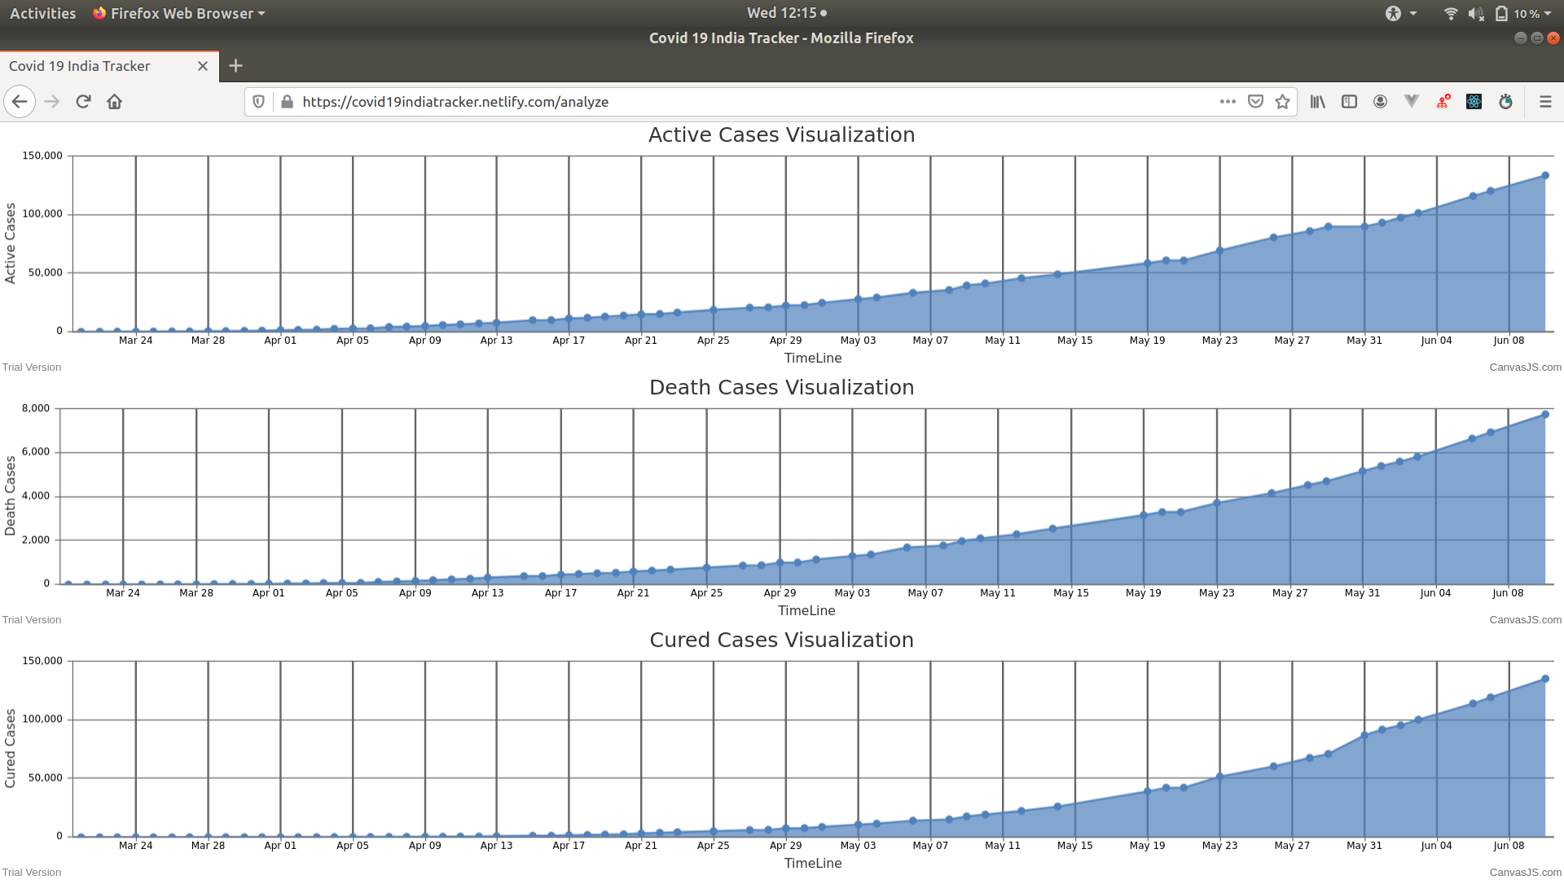The width and height of the screenshot is (1564, 880).
Task: Click CanvasJS.com link under Cured Cases chart
Action: pyautogui.click(x=1526, y=873)
